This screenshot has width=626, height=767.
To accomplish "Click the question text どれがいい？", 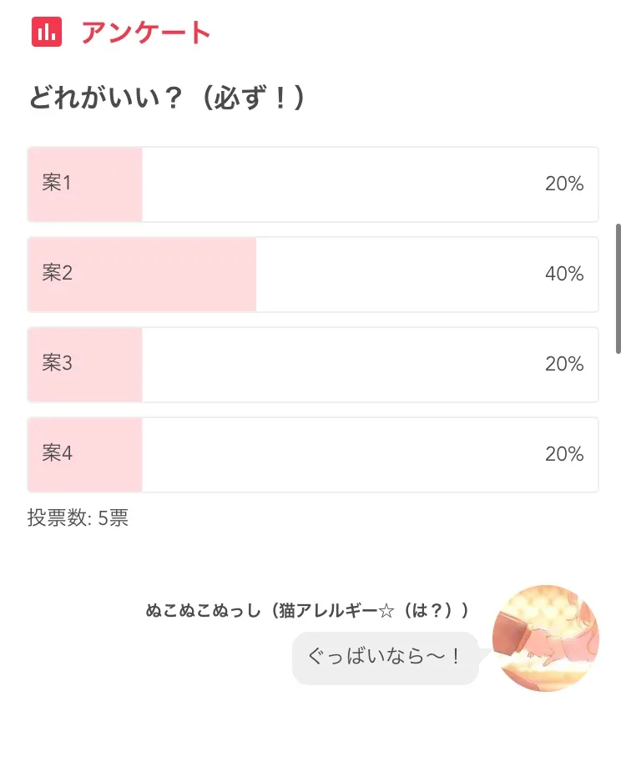I will click(106, 98).
